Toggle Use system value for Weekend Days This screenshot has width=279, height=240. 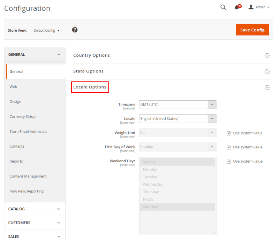(x=229, y=161)
